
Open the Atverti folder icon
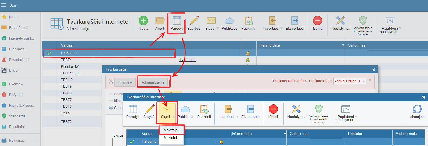coord(160,21)
